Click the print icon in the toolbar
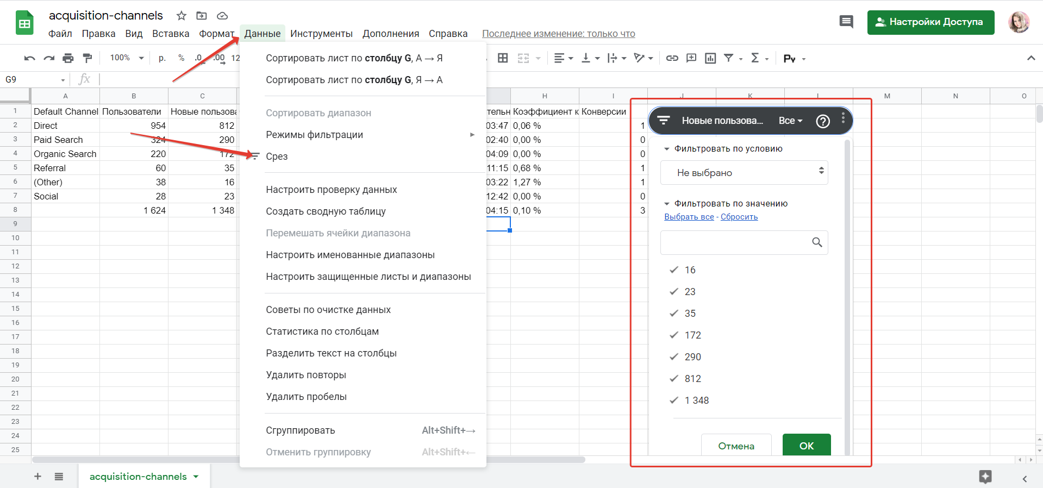 coord(68,58)
